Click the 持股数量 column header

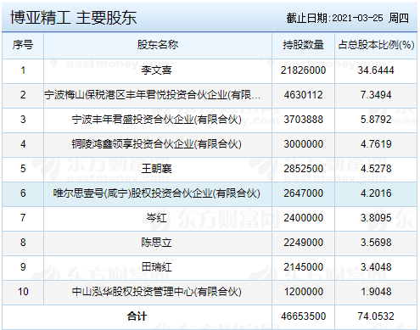click(303, 45)
